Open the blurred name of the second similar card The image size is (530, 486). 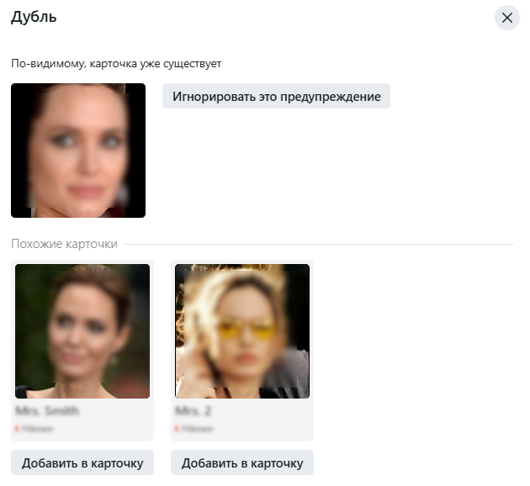pyautogui.click(x=193, y=410)
